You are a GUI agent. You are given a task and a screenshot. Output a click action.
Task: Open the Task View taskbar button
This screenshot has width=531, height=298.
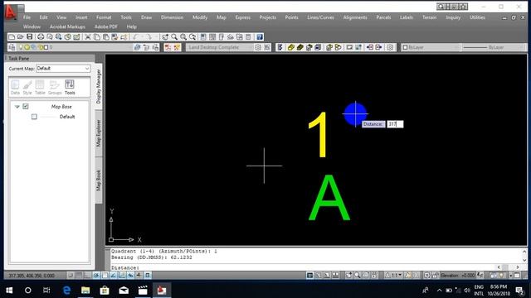tap(46, 290)
